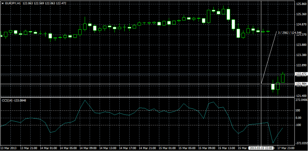
Task: Click the 15 Mar 01:00 time label
Action: [x=167, y=148]
